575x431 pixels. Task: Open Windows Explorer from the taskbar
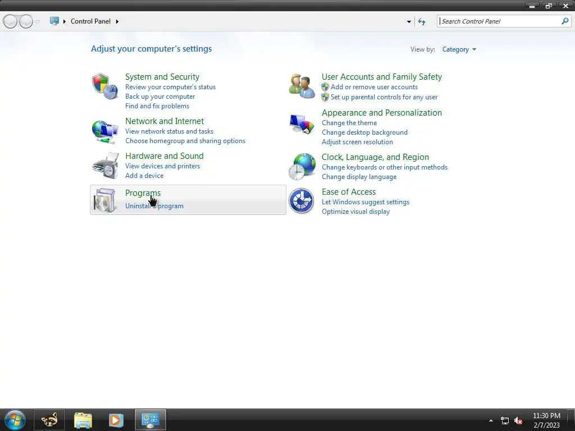click(x=83, y=420)
